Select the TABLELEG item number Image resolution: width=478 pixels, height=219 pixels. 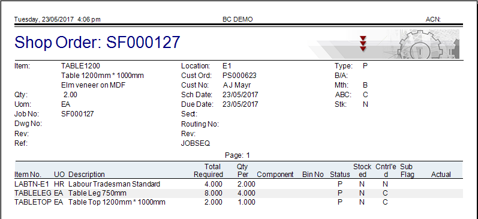[33, 193]
